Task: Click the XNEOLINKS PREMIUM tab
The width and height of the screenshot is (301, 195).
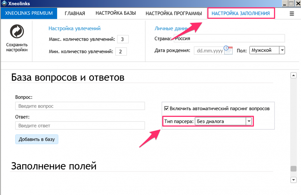Action: (29, 13)
